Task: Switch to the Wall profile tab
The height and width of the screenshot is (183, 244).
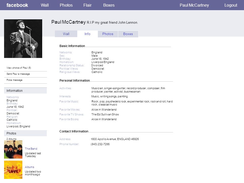Action: (66, 34)
